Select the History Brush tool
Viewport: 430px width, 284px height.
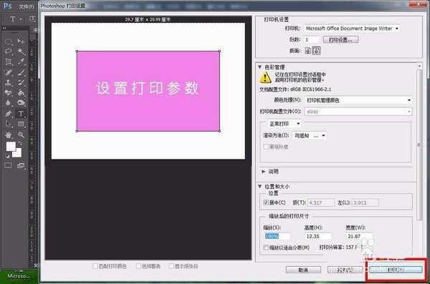click(21, 82)
